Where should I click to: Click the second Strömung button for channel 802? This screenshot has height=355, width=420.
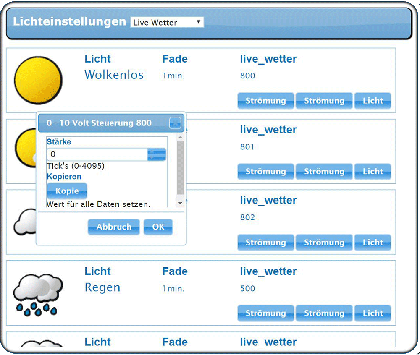(324, 242)
